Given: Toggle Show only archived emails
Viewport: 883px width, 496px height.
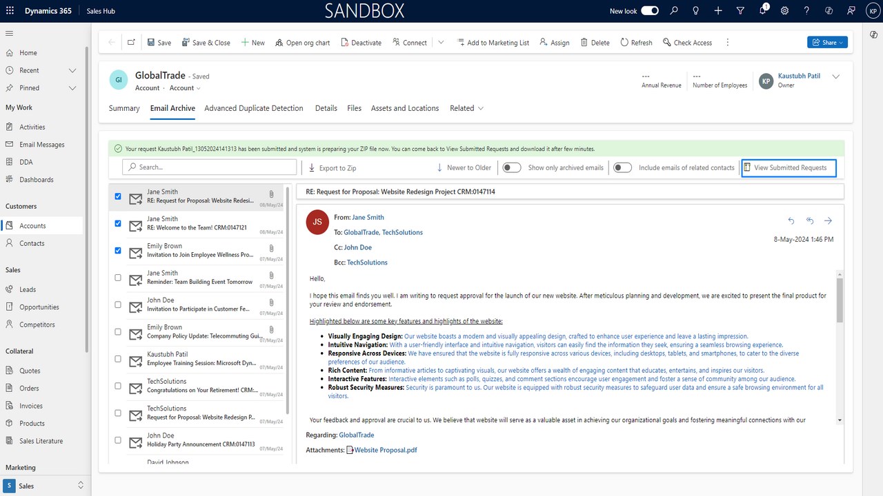Looking at the screenshot, I should point(511,167).
